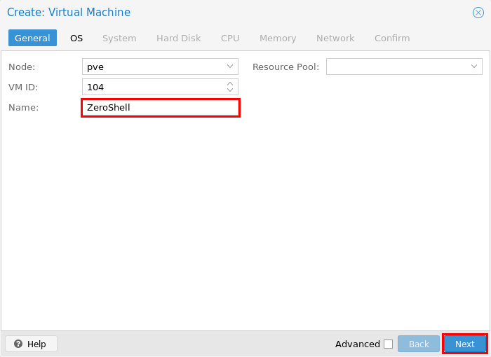Screen dimensions: 491x357
Task: Switch to the OS tab
Action: click(x=76, y=38)
